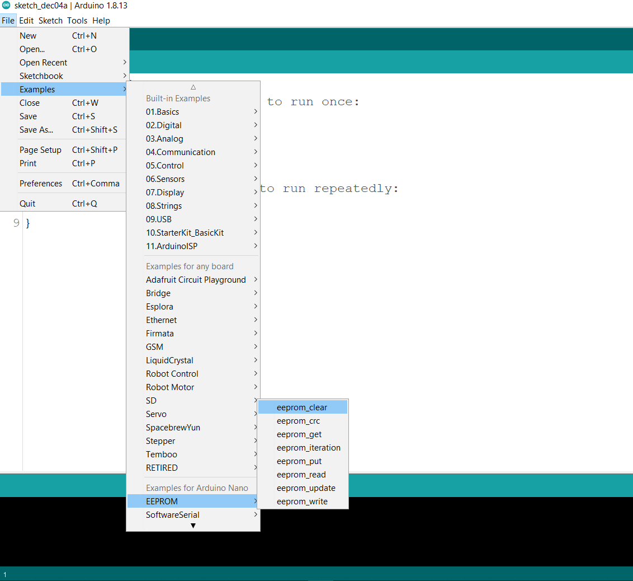Open the File menu
This screenshot has height=581, width=633.
tap(8, 21)
